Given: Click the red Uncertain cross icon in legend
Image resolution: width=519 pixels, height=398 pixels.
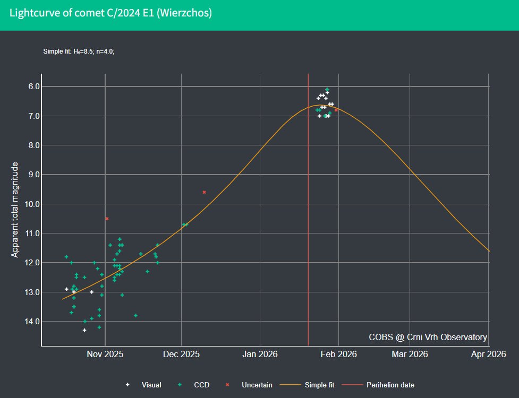Looking at the screenshot, I should 227,385.
